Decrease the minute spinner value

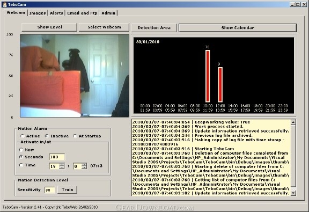click(84, 168)
